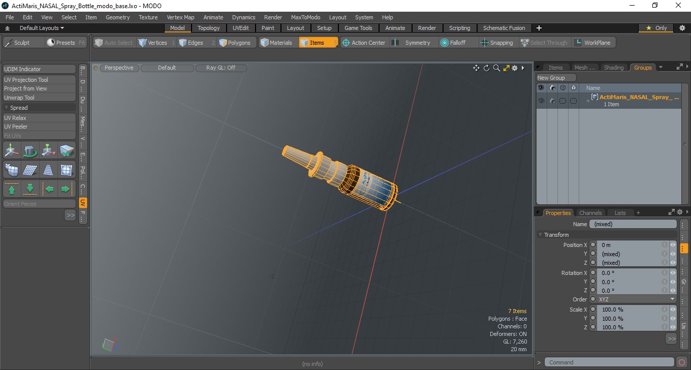Switch to the Shading panel tab

614,68
